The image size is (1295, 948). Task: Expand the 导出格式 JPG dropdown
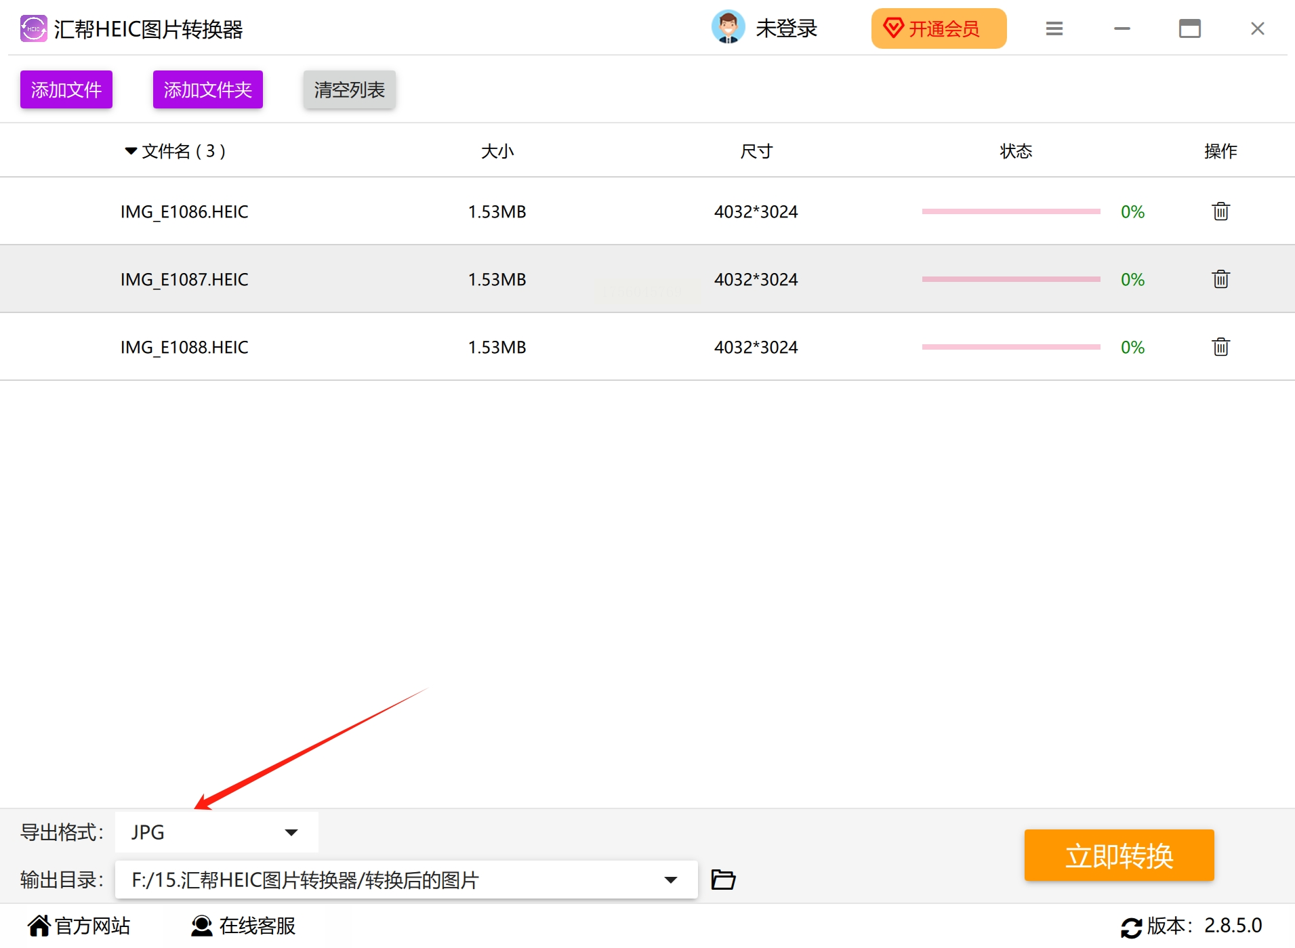(x=216, y=832)
